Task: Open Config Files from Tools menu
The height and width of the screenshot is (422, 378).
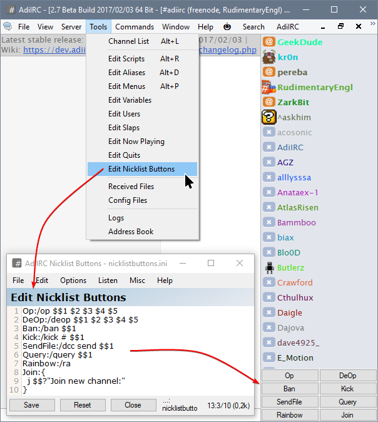Action: click(x=142, y=200)
